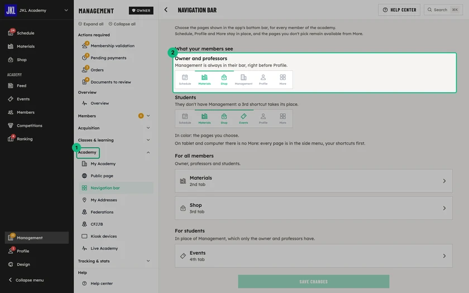Viewport: 469px width, 293px height.
Task: Open the Shop 3rd tab row
Action: (313, 208)
